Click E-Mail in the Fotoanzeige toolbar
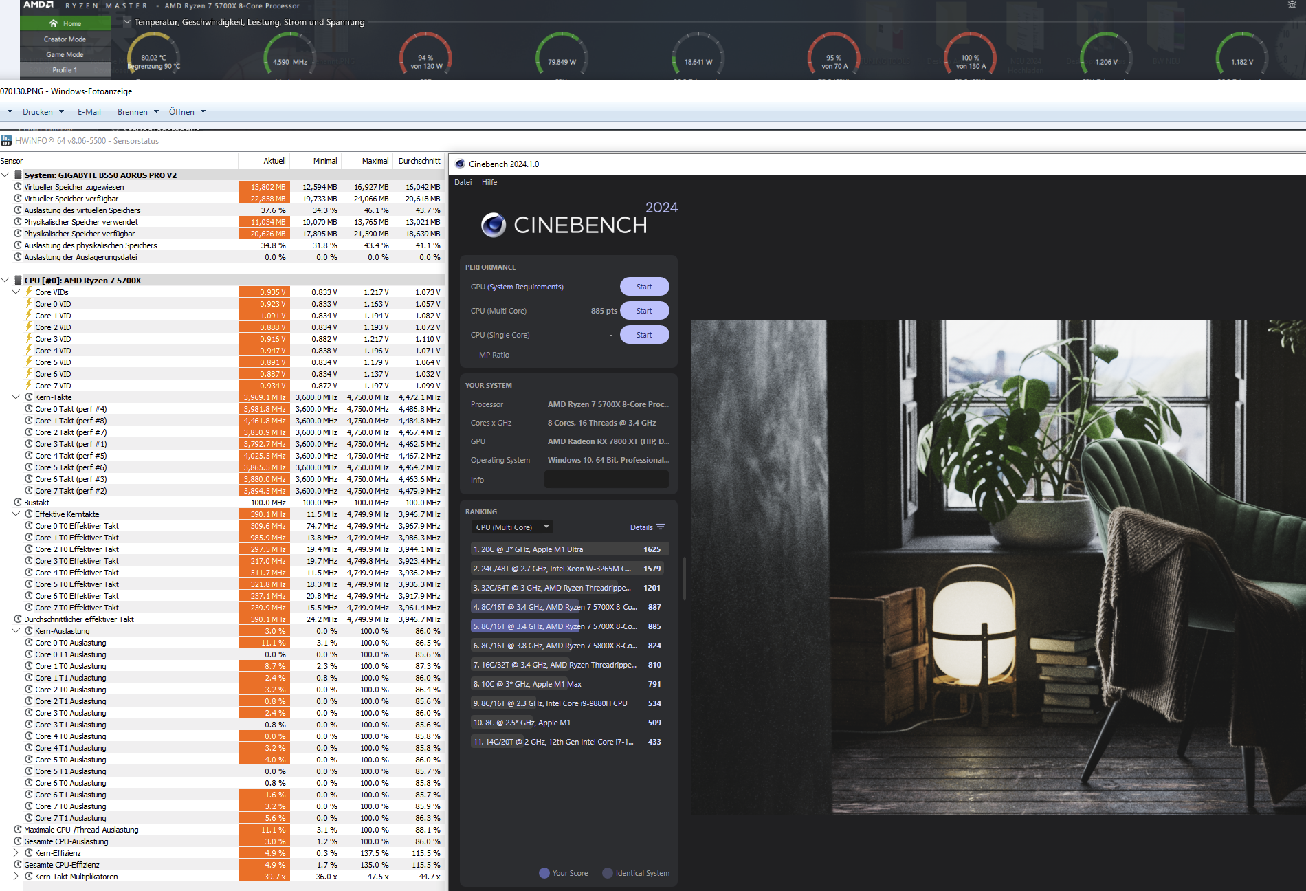 (x=89, y=112)
